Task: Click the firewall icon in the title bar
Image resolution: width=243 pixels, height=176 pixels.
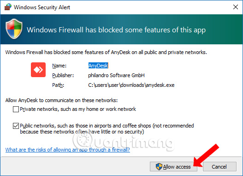Action: pyautogui.click(x=8, y=7)
